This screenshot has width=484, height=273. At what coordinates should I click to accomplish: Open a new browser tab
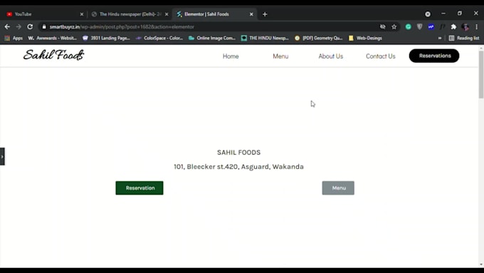pos(265,14)
